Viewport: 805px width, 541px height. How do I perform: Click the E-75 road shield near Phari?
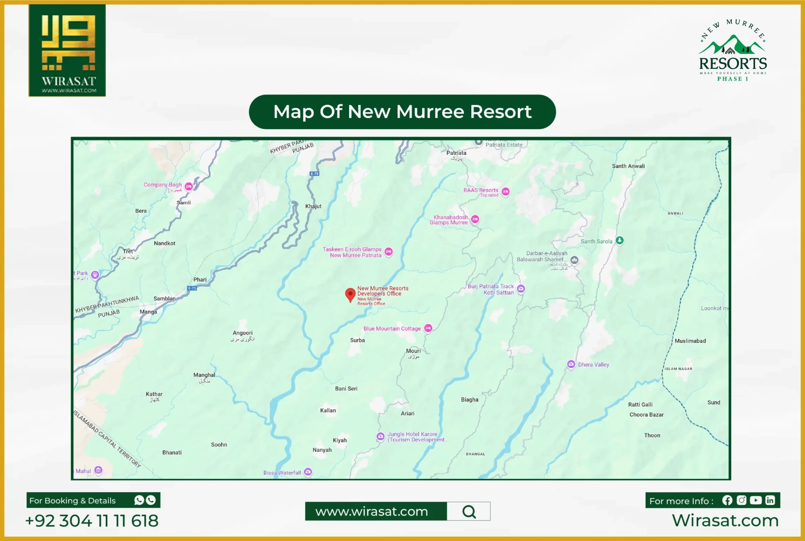pyautogui.click(x=192, y=288)
